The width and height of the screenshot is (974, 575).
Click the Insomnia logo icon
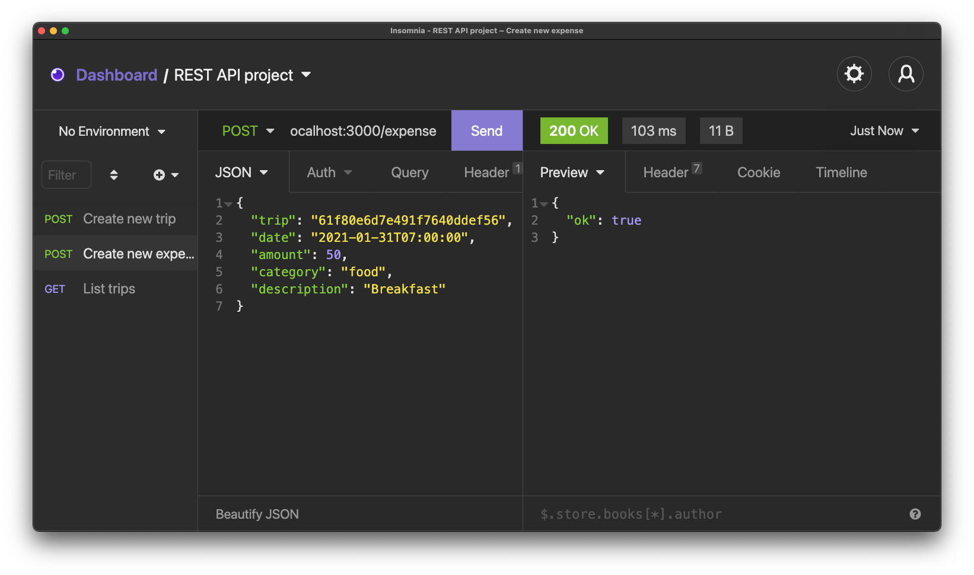58,75
